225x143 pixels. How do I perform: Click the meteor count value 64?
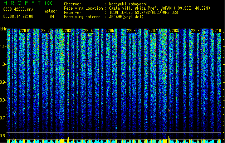point(52,16)
